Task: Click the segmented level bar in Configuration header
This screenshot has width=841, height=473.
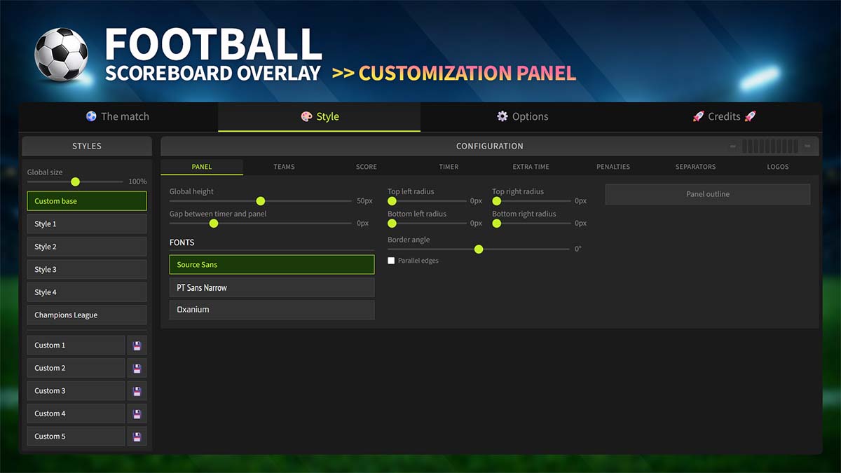Action: click(x=770, y=146)
